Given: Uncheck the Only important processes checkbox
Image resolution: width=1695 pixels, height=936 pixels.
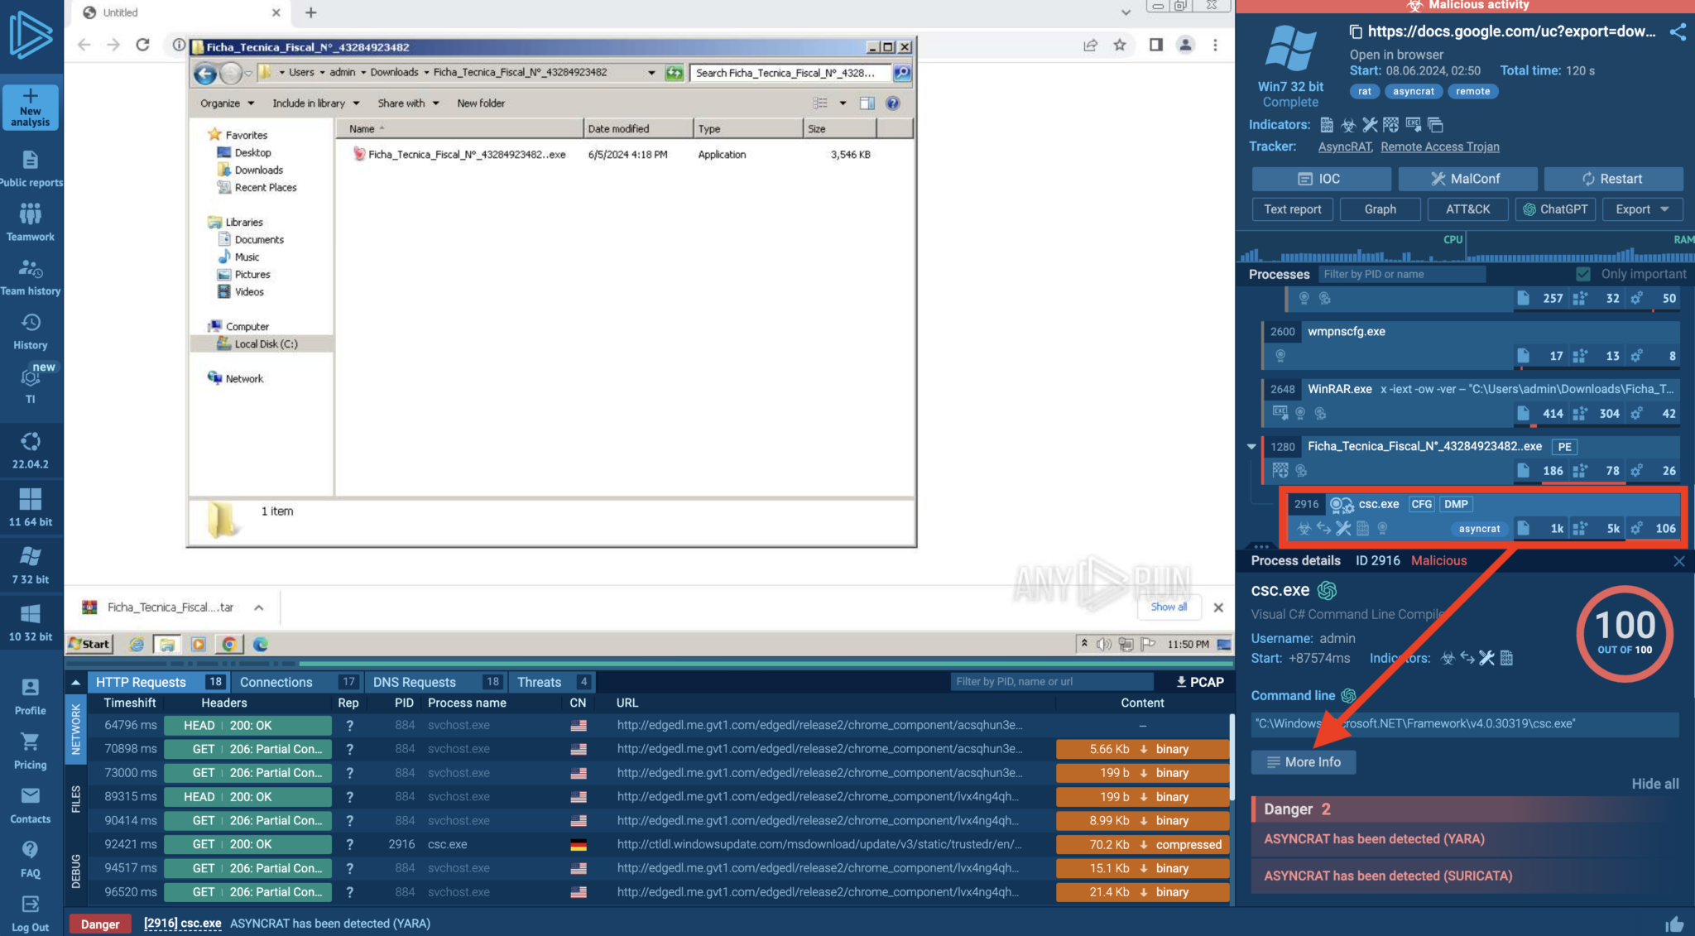Looking at the screenshot, I should coord(1583,273).
